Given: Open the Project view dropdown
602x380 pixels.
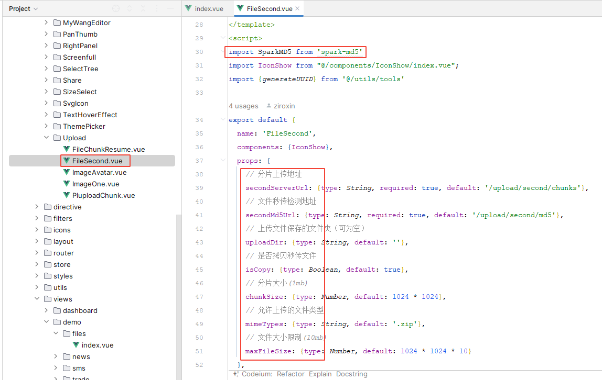Looking at the screenshot, I should pyautogui.click(x=24, y=8).
